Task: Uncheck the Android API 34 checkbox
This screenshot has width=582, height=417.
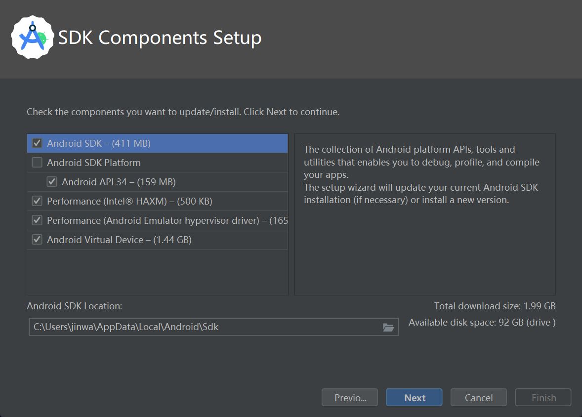Action: pos(52,182)
